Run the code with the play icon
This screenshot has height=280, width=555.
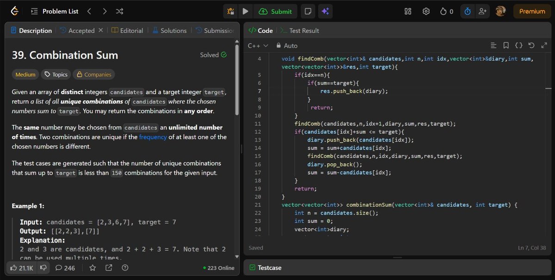coord(245,11)
